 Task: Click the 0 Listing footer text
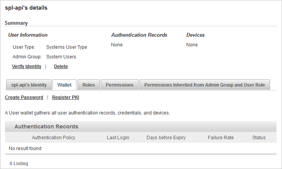pyautogui.click(x=19, y=164)
